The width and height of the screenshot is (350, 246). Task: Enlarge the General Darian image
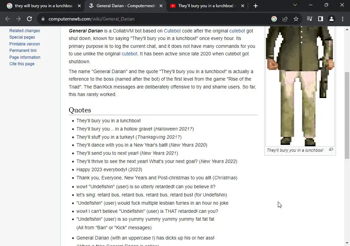click(331, 149)
